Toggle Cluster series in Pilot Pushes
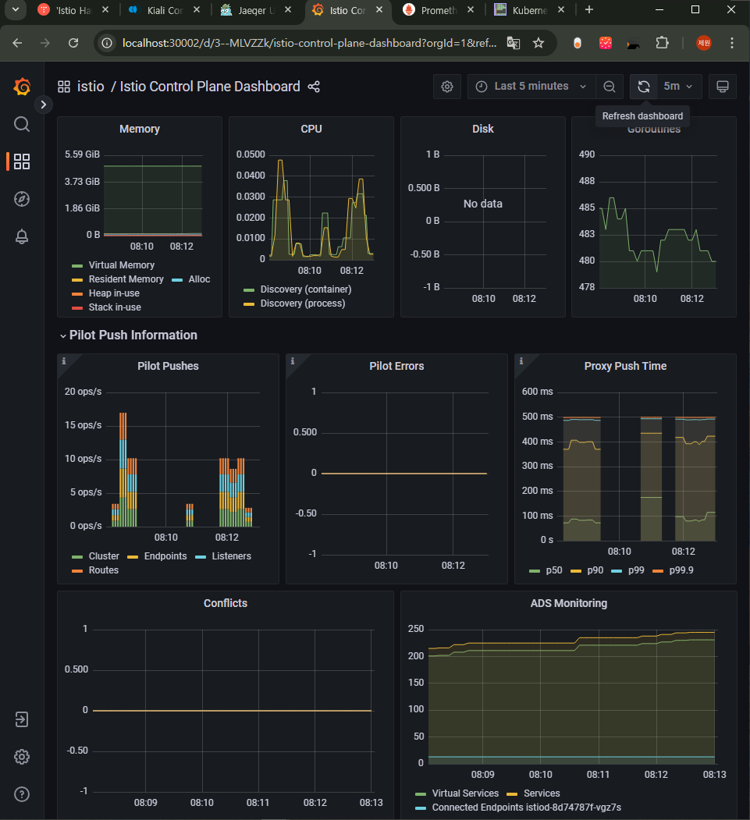This screenshot has height=820, width=750. click(x=104, y=556)
